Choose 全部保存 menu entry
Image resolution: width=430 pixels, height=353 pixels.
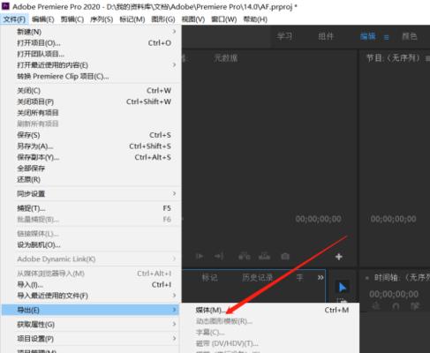(91, 169)
